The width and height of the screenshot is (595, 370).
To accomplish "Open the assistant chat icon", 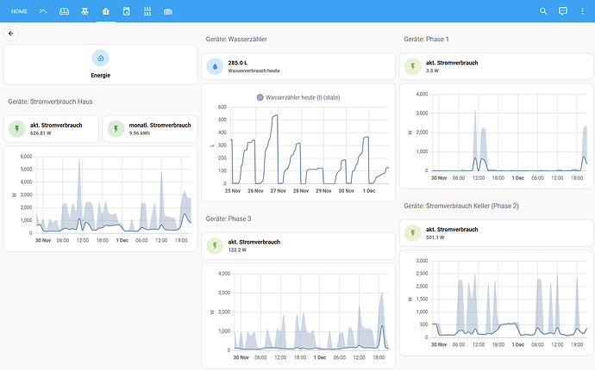I will click(562, 11).
